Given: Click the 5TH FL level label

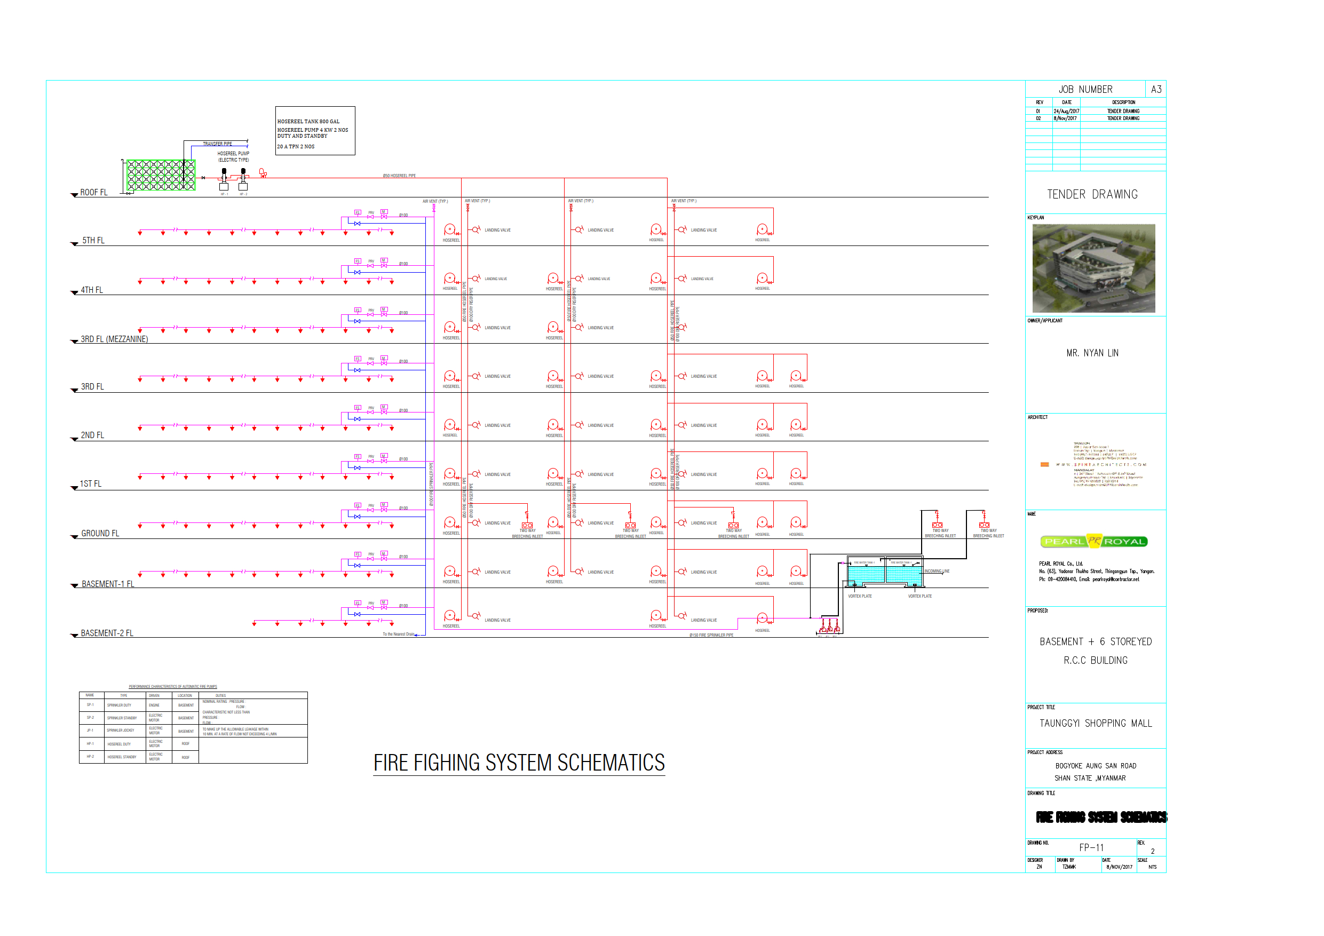Looking at the screenshot, I should click(93, 241).
